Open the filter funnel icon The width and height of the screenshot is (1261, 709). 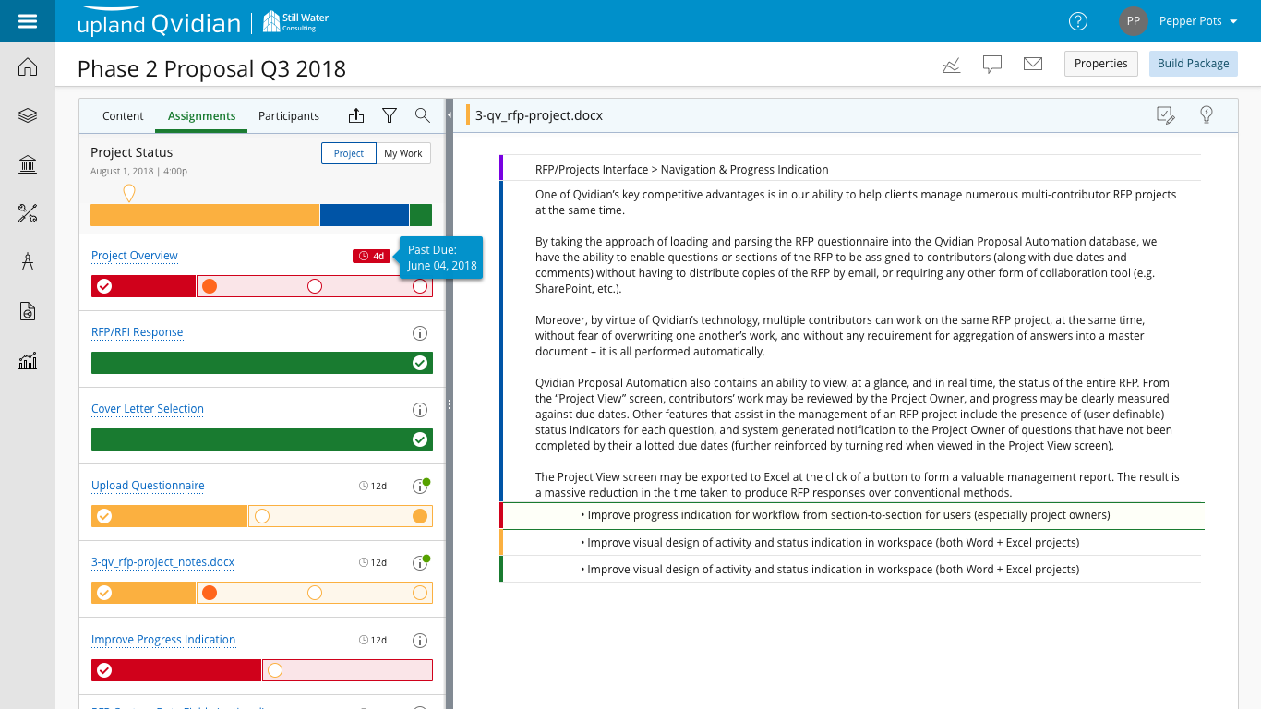point(390,115)
